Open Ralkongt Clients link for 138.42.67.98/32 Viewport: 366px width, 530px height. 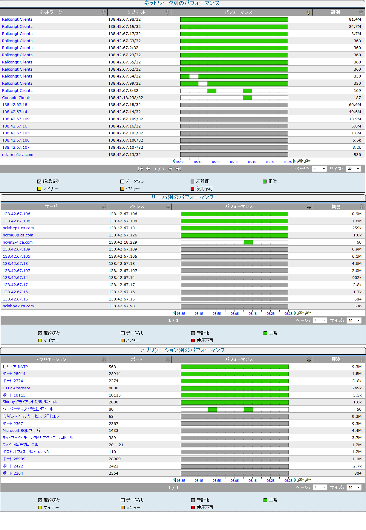point(17,19)
